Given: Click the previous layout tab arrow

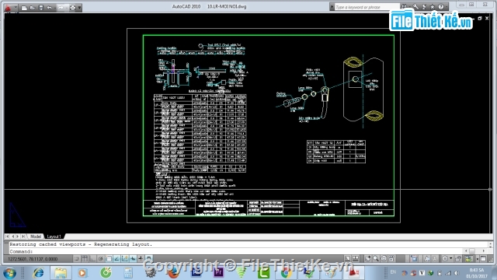Looking at the screenshot, I should click(x=12, y=236).
